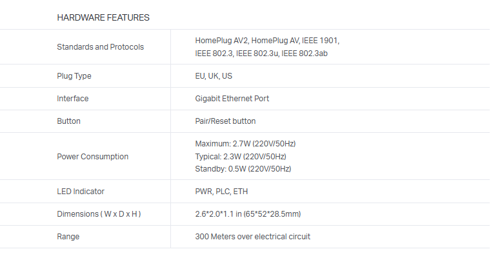Click the HARDWARE FEATURES heading
Viewport: 491px width, 258px height.
pyautogui.click(x=103, y=17)
